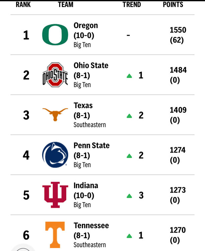The width and height of the screenshot is (205, 251).
Task: Open the Tennessee team name link
Action: click(91, 226)
